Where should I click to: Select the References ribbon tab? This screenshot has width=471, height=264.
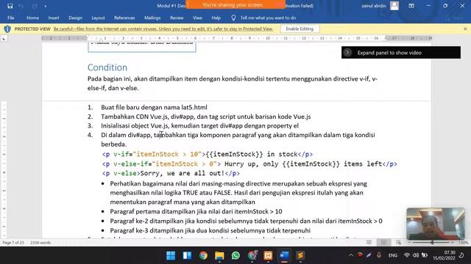point(124,18)
